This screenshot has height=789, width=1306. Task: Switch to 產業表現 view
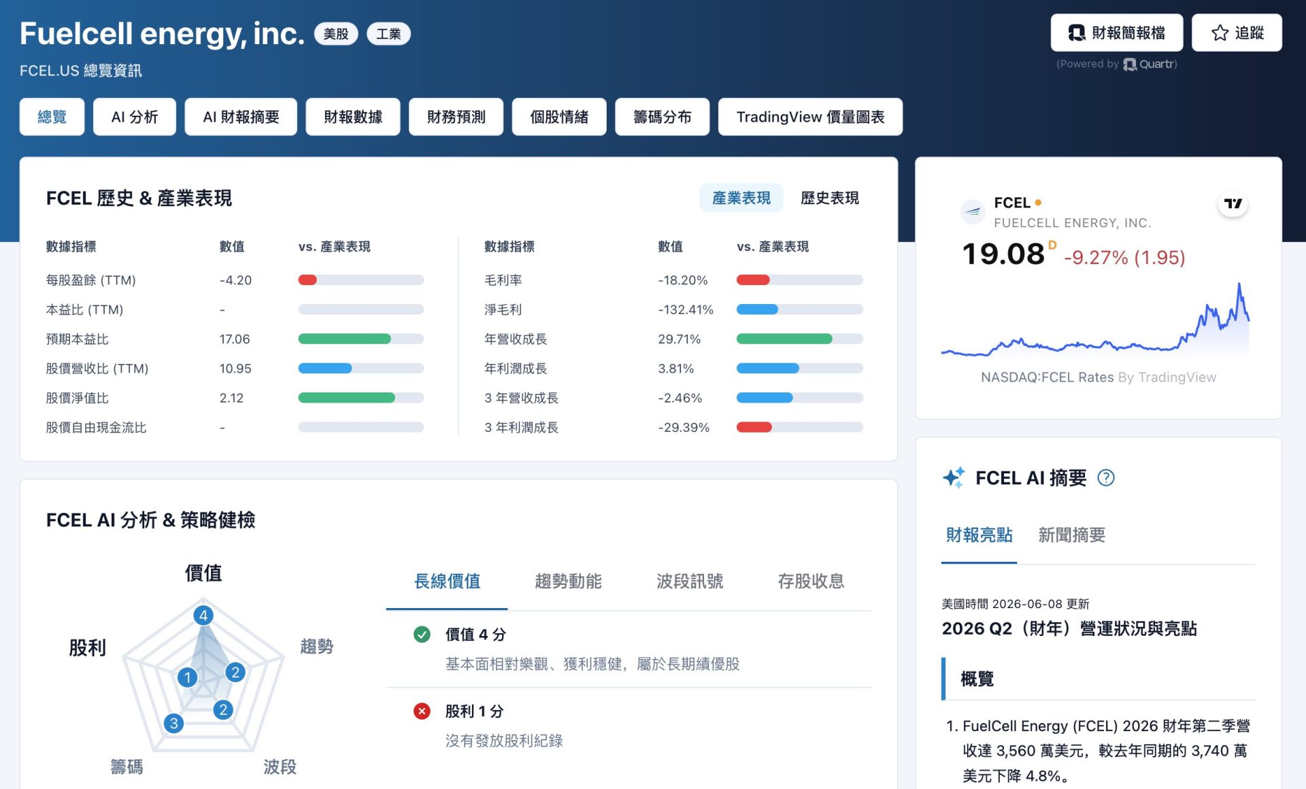741,198
